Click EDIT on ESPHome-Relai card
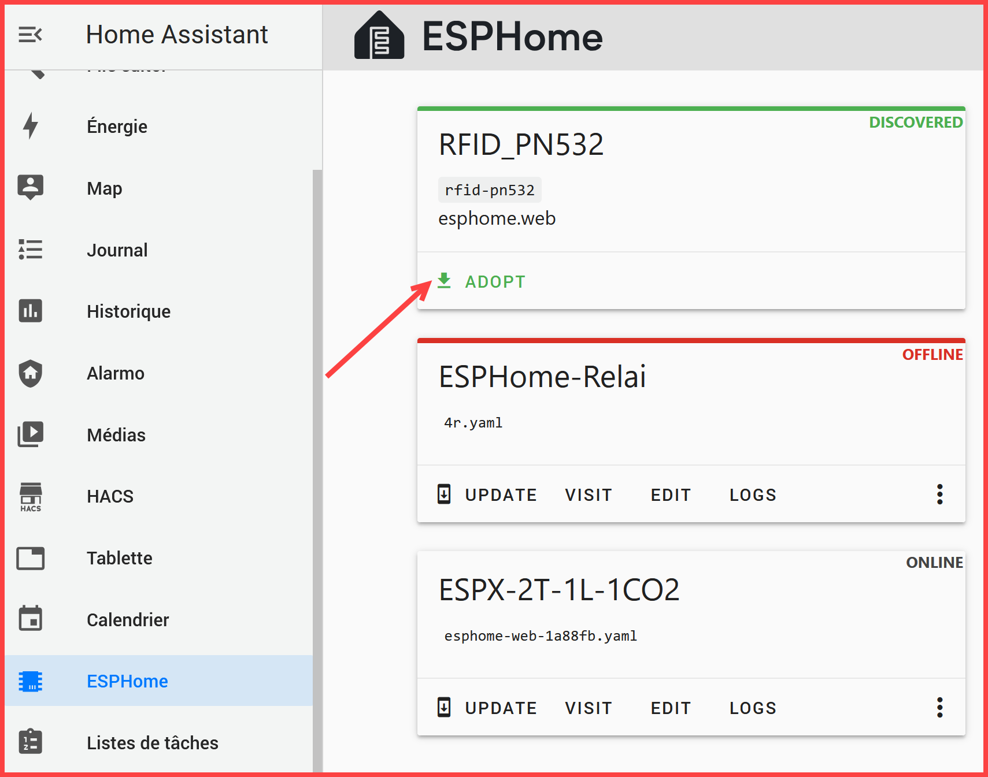988x777 pixels. click(x=671, y=495)
